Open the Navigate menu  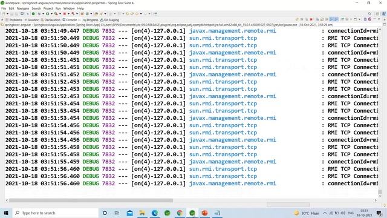coord(23,8)
